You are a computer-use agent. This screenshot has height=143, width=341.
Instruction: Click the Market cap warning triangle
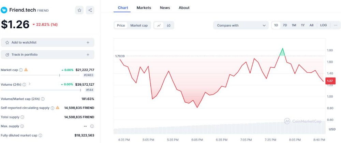[26, 70]
